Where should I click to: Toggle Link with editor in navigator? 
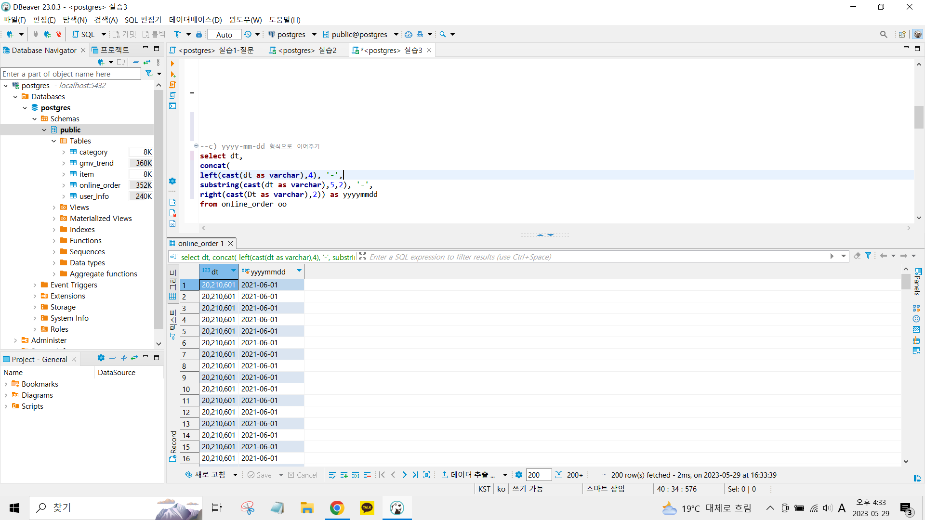(147, 62)
